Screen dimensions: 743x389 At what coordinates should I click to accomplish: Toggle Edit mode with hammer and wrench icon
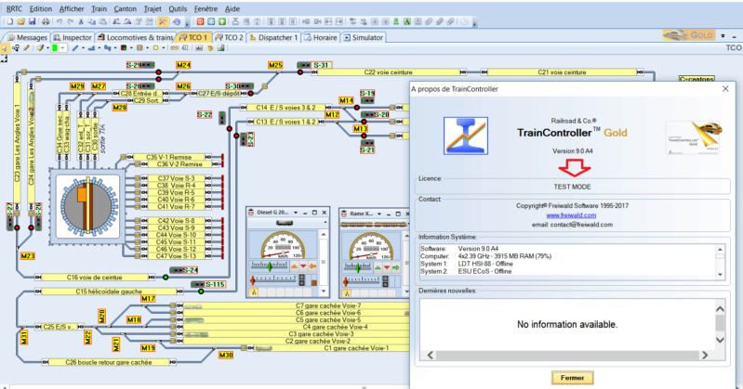click(x=163, y=21)
